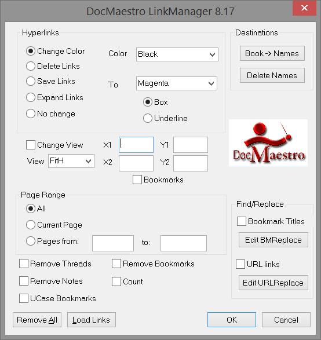The width and height of the screenshot is (321, 340).
Task: Close the LinkManager window
Action: click(304, 8)
